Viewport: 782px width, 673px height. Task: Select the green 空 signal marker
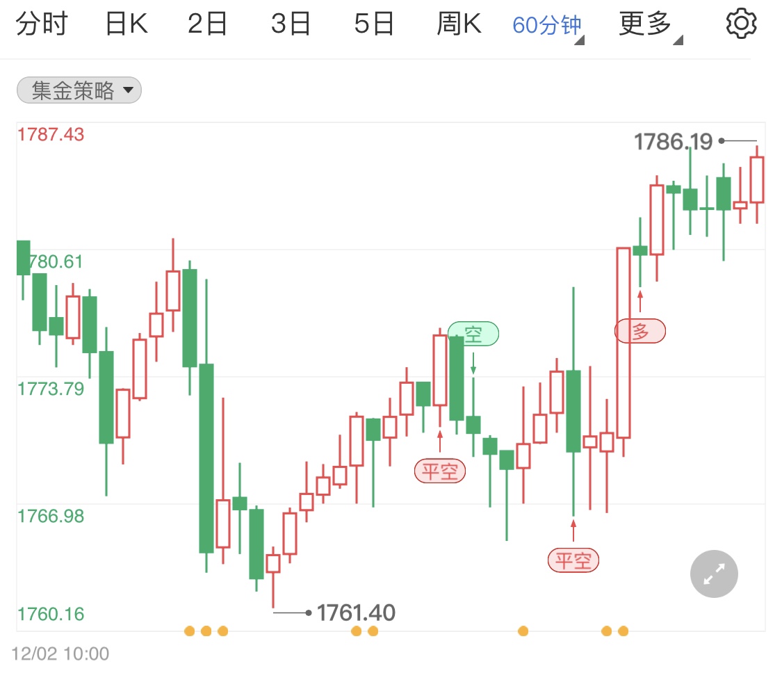(473, 334)
